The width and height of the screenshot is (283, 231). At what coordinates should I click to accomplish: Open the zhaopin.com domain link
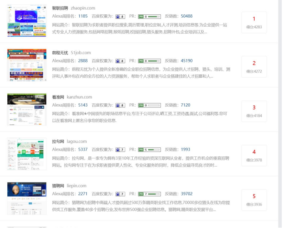pyautogui.click(x=83, y=8)
